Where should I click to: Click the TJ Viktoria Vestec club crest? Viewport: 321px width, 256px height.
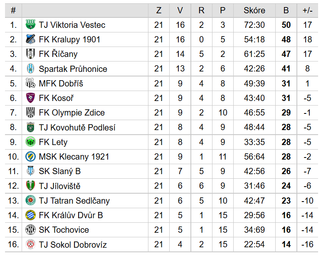pyautogui.click(x=31, y=25)
